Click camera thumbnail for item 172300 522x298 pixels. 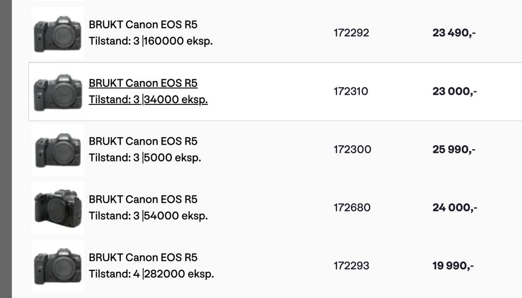point(57,150)
